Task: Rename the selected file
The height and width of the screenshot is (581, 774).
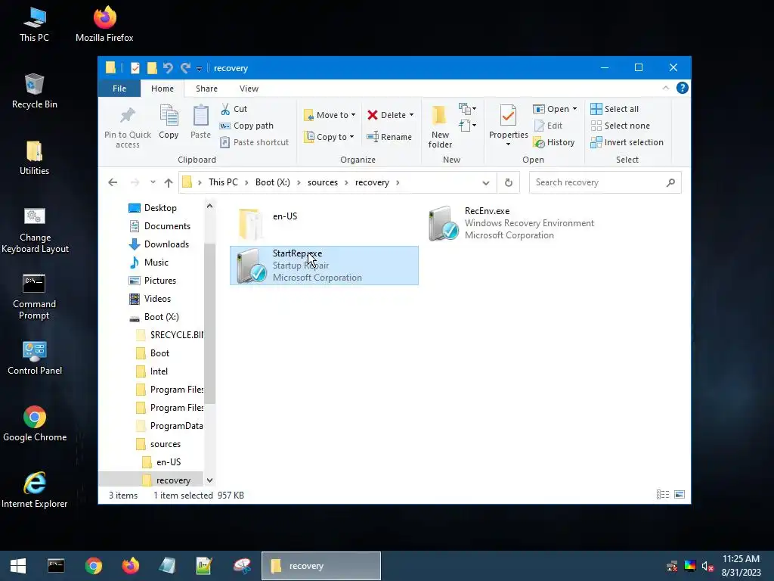Action: (389, 137)
